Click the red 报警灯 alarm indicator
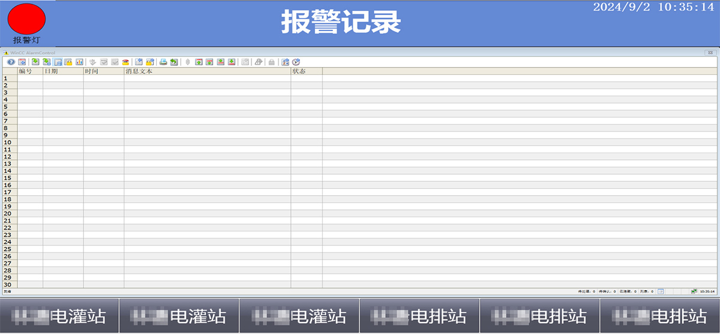The image size is (720, 334). (26, 19)
